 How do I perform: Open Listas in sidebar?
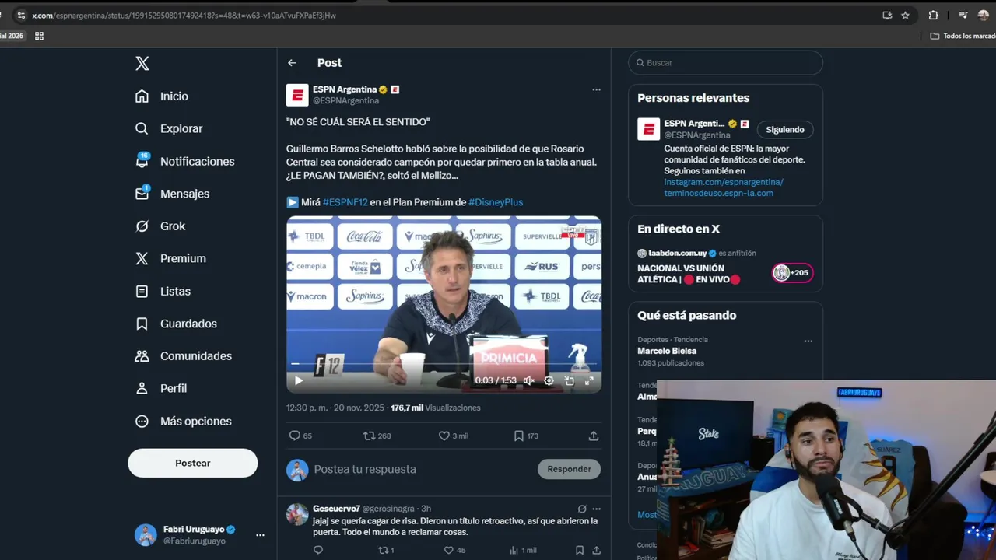coord(163,291)
